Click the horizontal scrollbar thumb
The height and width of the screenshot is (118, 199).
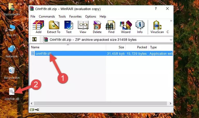(100, 104)
